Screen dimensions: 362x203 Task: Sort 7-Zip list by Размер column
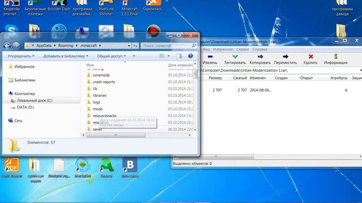pyautogui.click(x=215, y=78)
